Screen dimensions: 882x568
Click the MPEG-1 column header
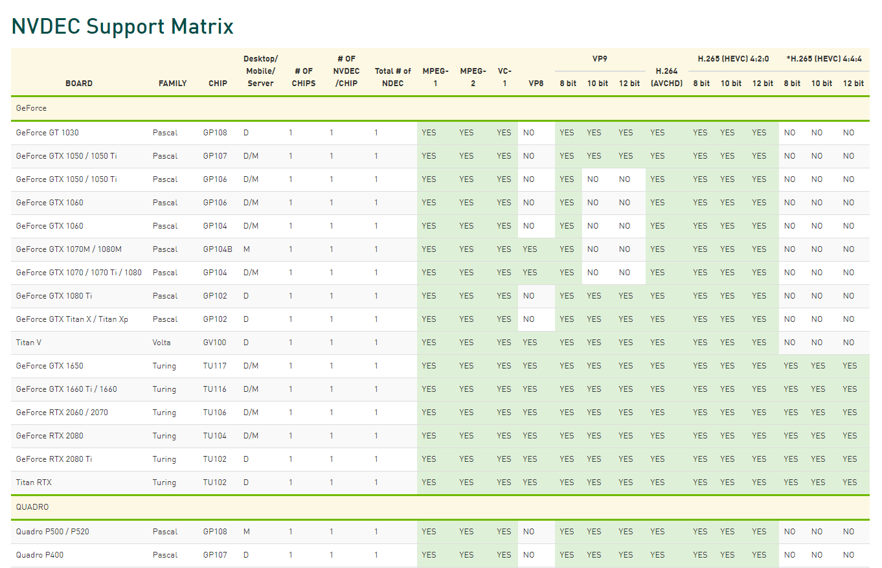[435, 77]
